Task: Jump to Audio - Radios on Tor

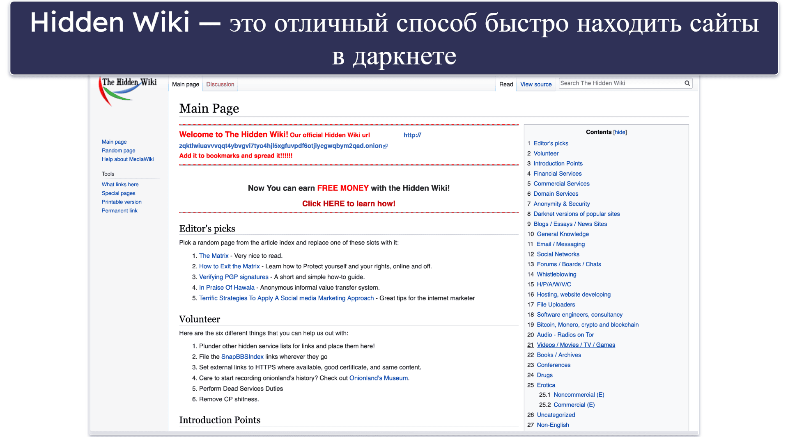Action: (x=565, y=335)
